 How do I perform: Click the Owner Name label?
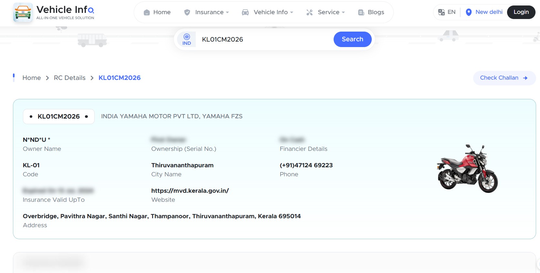[x=42, y=149]
